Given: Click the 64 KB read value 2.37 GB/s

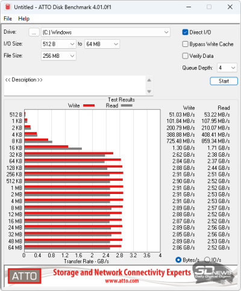Looking at the screenshot, I should 219,161.
